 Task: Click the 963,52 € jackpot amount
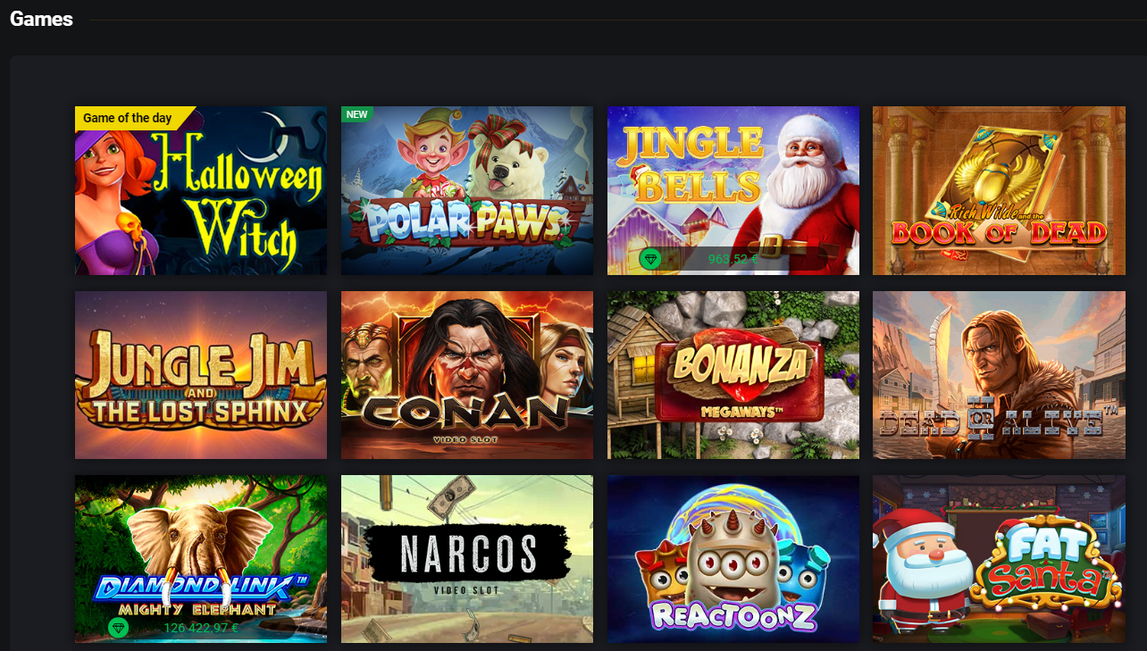[733, 259]
